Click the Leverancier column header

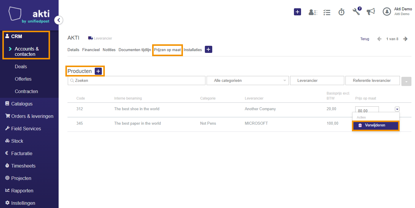tap(254, 98)
